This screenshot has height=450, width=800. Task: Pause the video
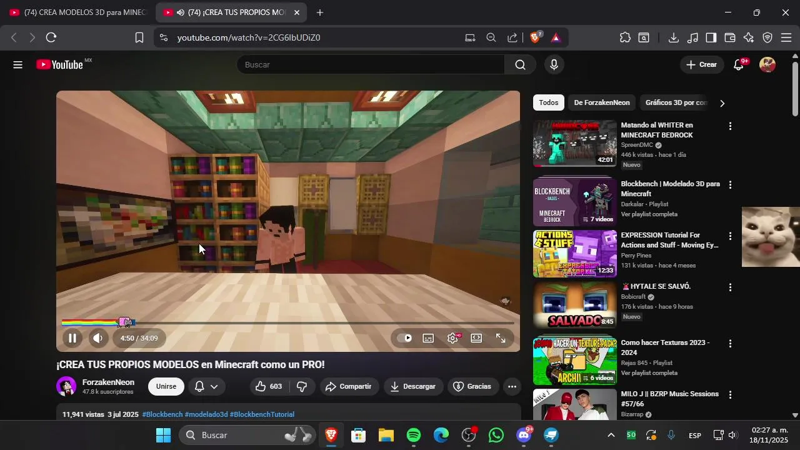pyautogui.click(x=72, y=338)
